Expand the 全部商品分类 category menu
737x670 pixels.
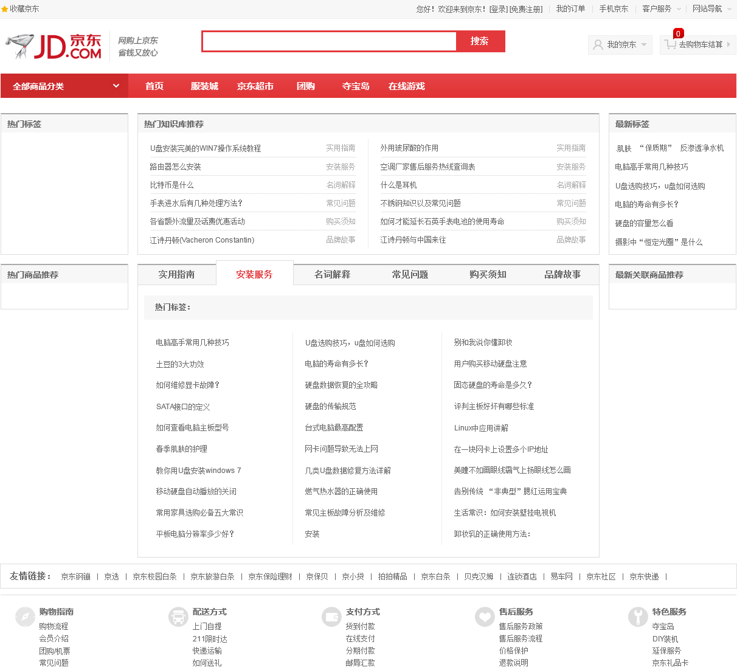coord(64,86)
